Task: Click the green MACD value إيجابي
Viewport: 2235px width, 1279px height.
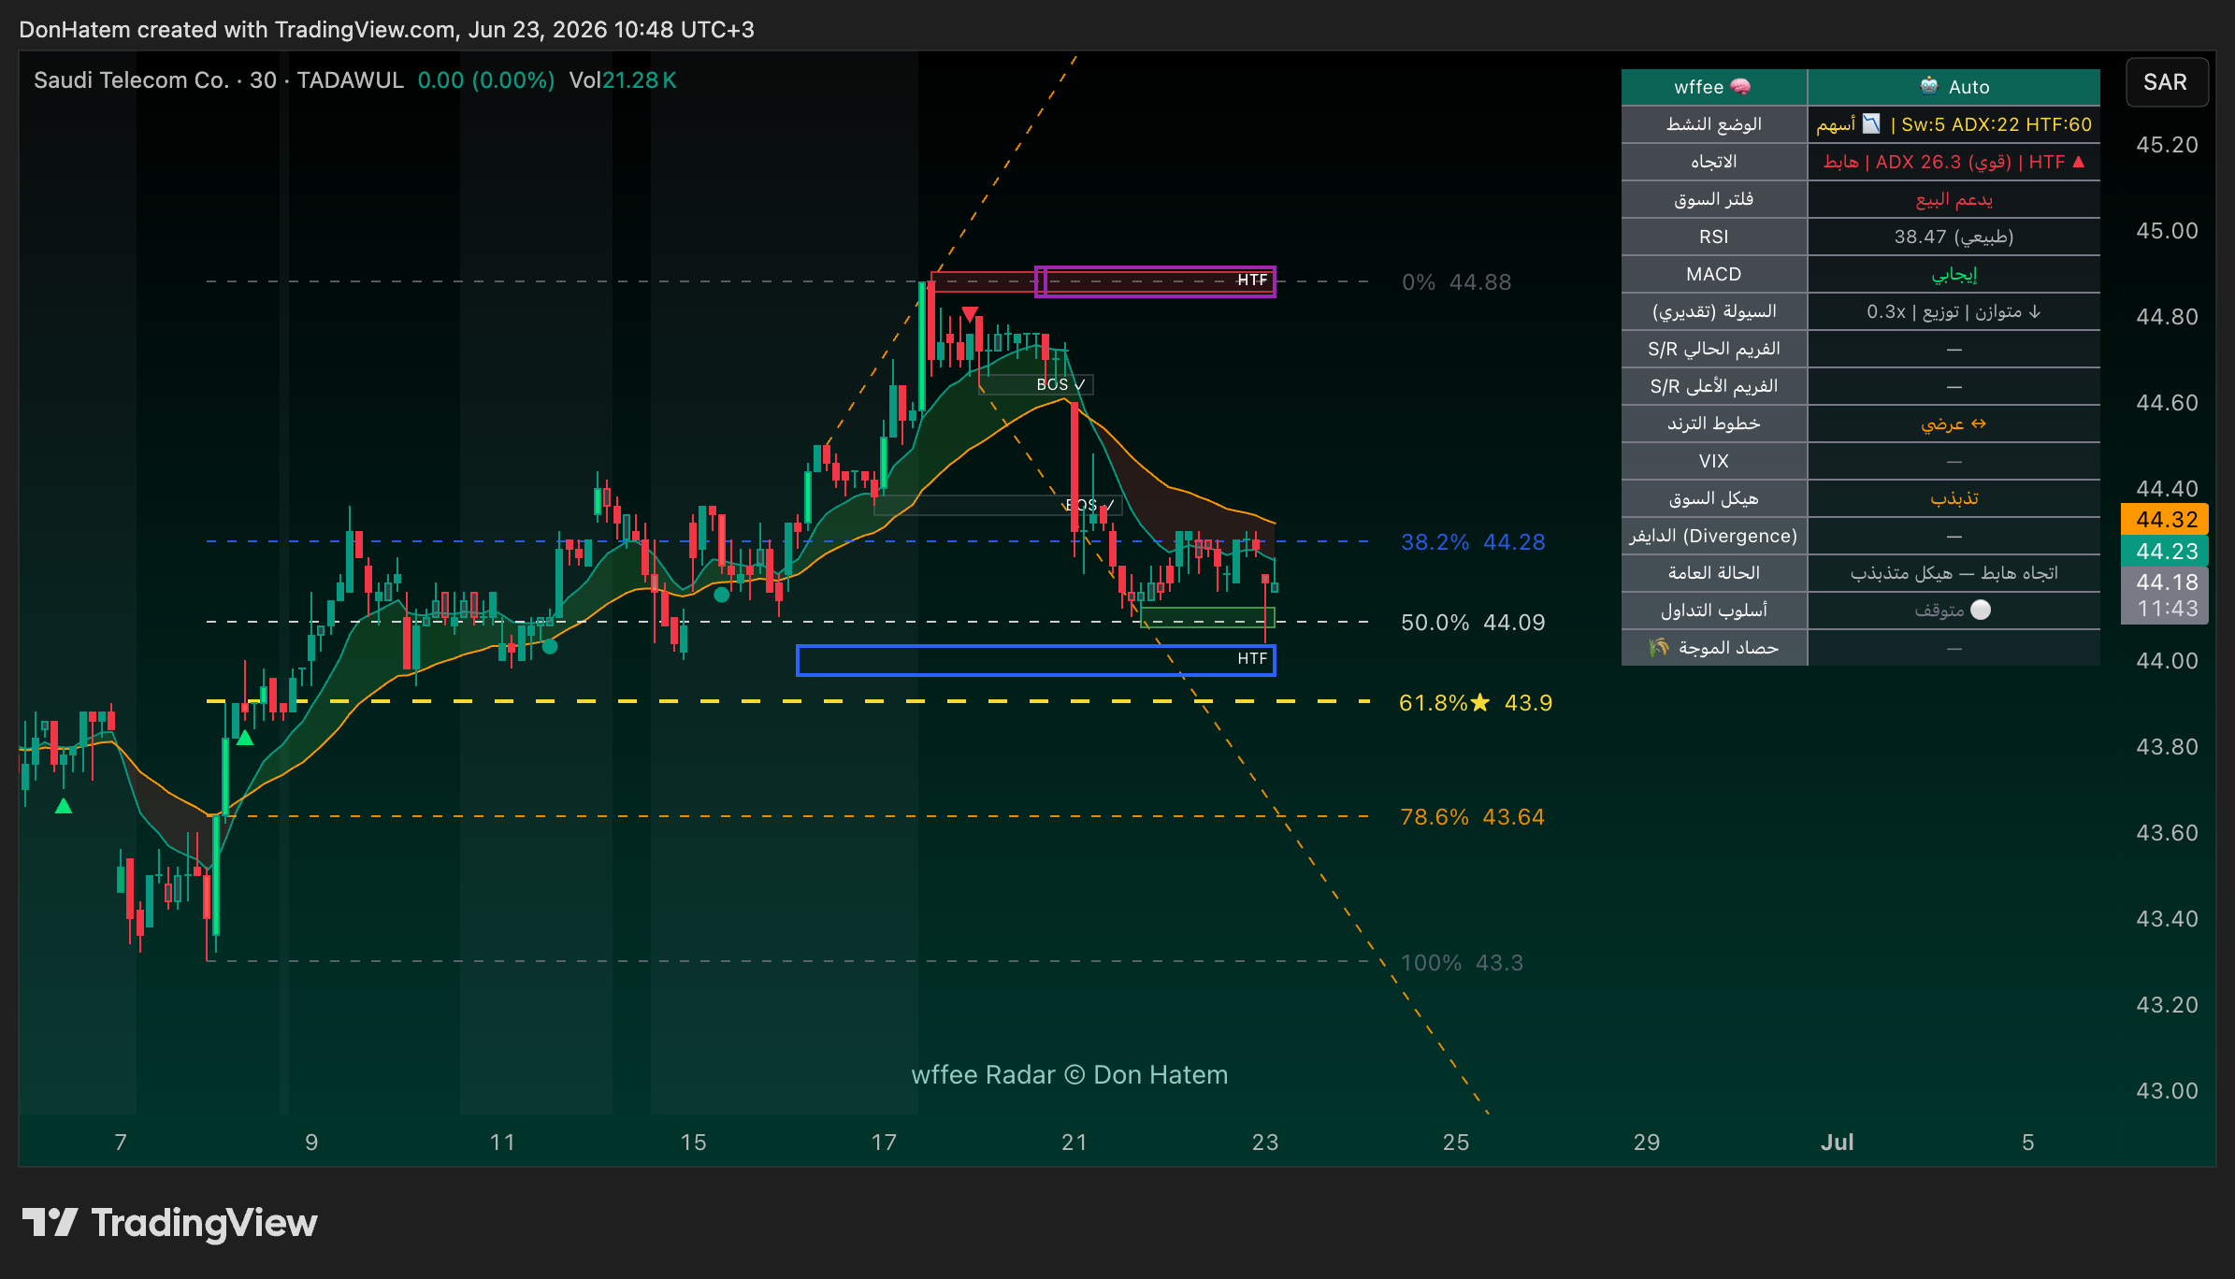Action: point(1954,274)
